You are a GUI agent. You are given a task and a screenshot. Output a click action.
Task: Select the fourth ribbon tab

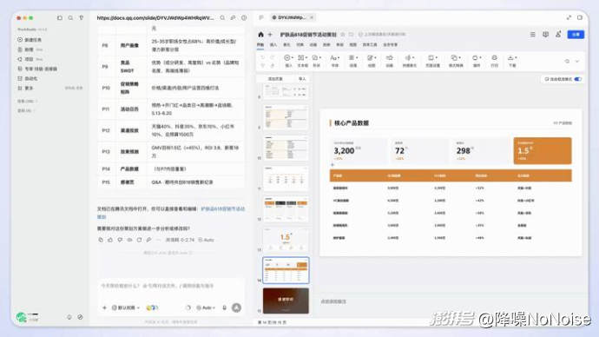tap(299, 44)
